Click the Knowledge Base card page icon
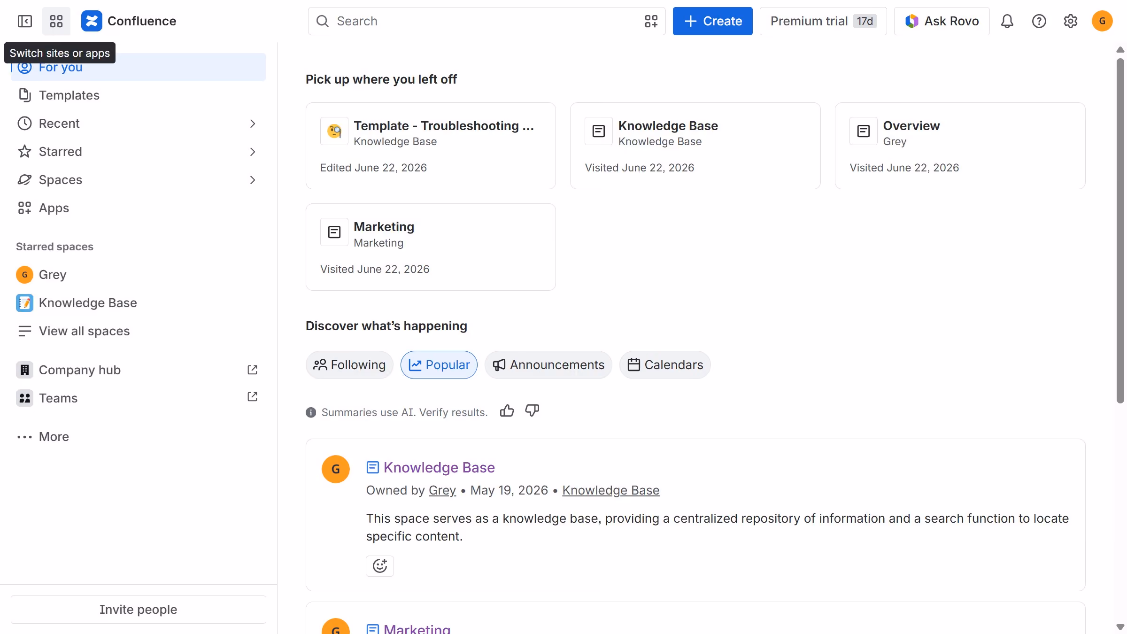The image size is (1127, 634). pos(599,131)
